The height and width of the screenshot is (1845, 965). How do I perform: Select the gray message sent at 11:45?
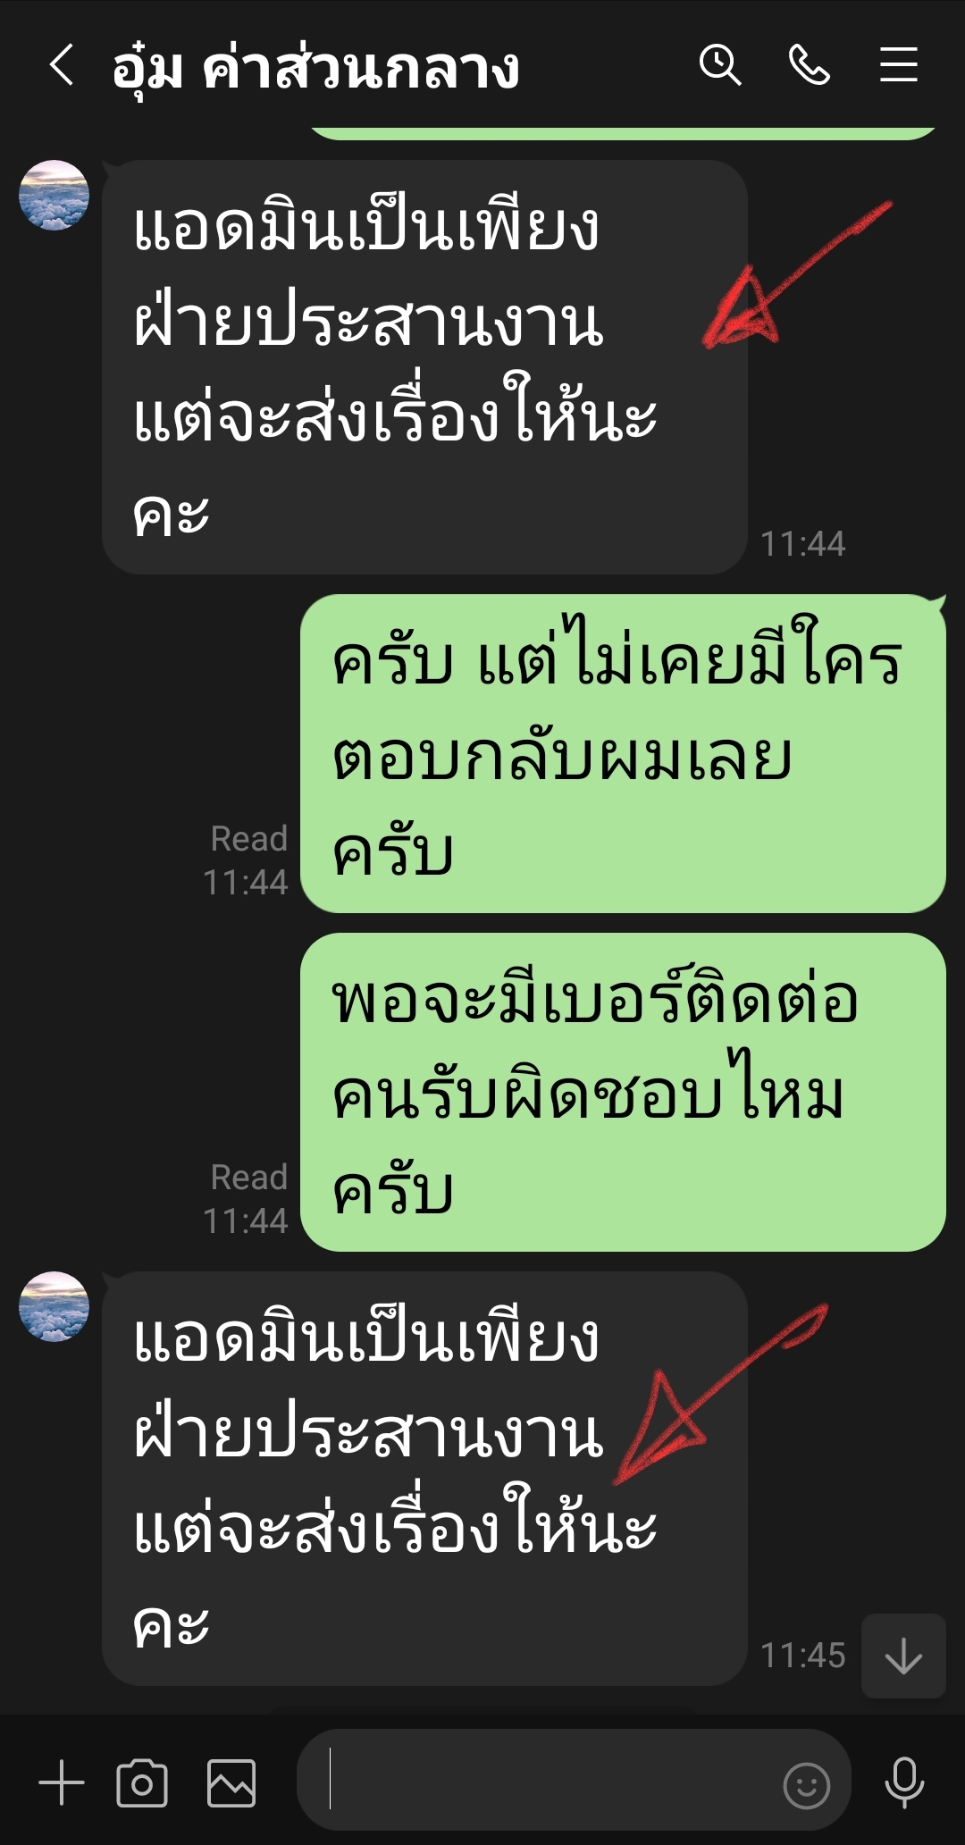coord(424,1479)
